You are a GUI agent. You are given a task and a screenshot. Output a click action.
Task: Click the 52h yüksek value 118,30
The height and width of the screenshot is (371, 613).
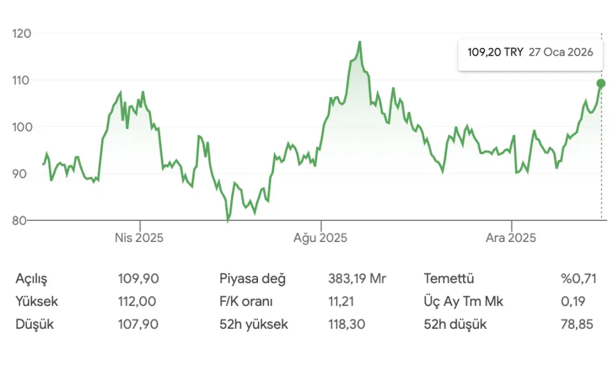pos(346,324)
